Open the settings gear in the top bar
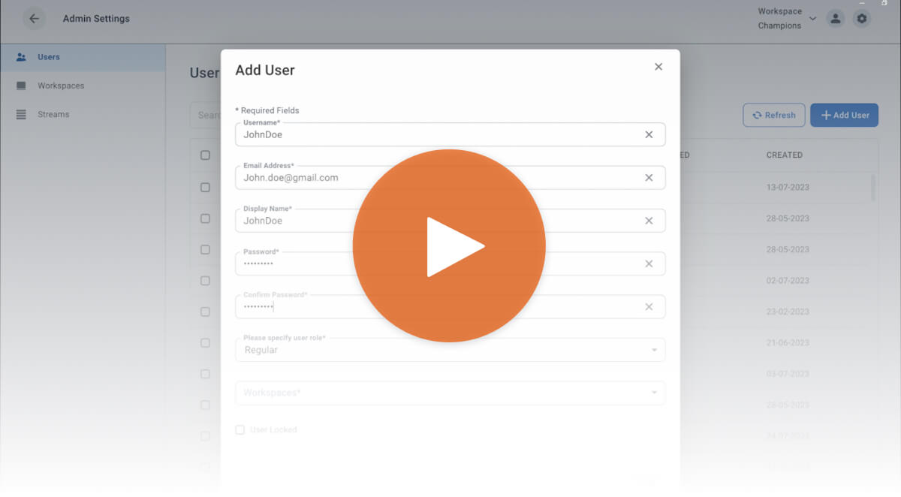The height and width of the screenshot is (497, 901). (862, 18)
